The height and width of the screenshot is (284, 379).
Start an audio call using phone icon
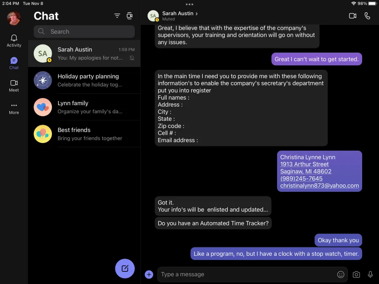(367, 16)
